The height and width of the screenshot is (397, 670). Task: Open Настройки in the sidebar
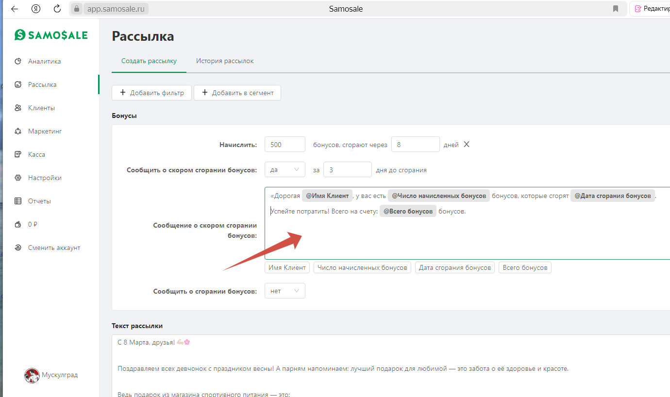tap(45, 178)
